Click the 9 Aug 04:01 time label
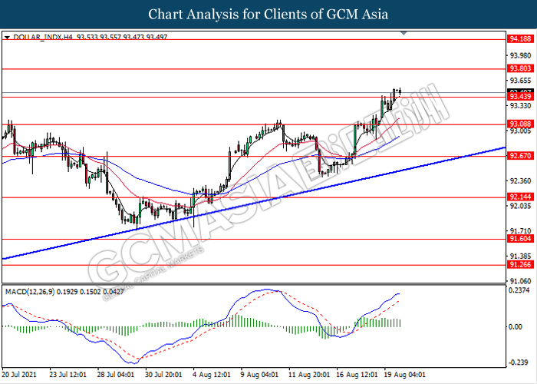Viewport: 537px width, 384px height. pyautogui.click(x=259, y=375)
